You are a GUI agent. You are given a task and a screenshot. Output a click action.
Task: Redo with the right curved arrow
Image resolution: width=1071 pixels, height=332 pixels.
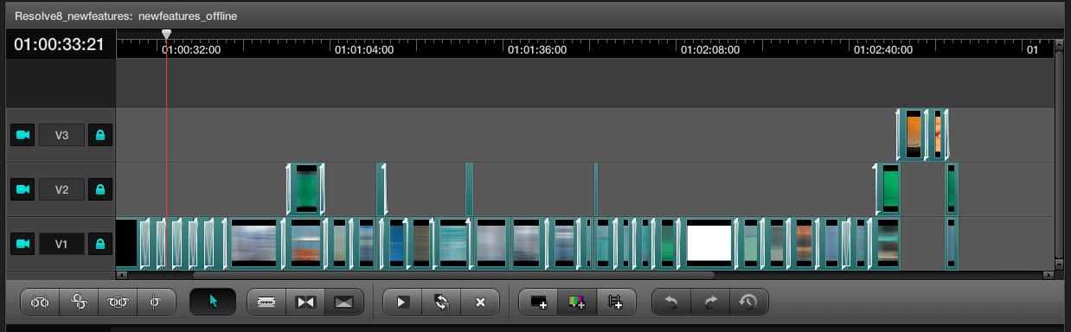coord(710,302)
